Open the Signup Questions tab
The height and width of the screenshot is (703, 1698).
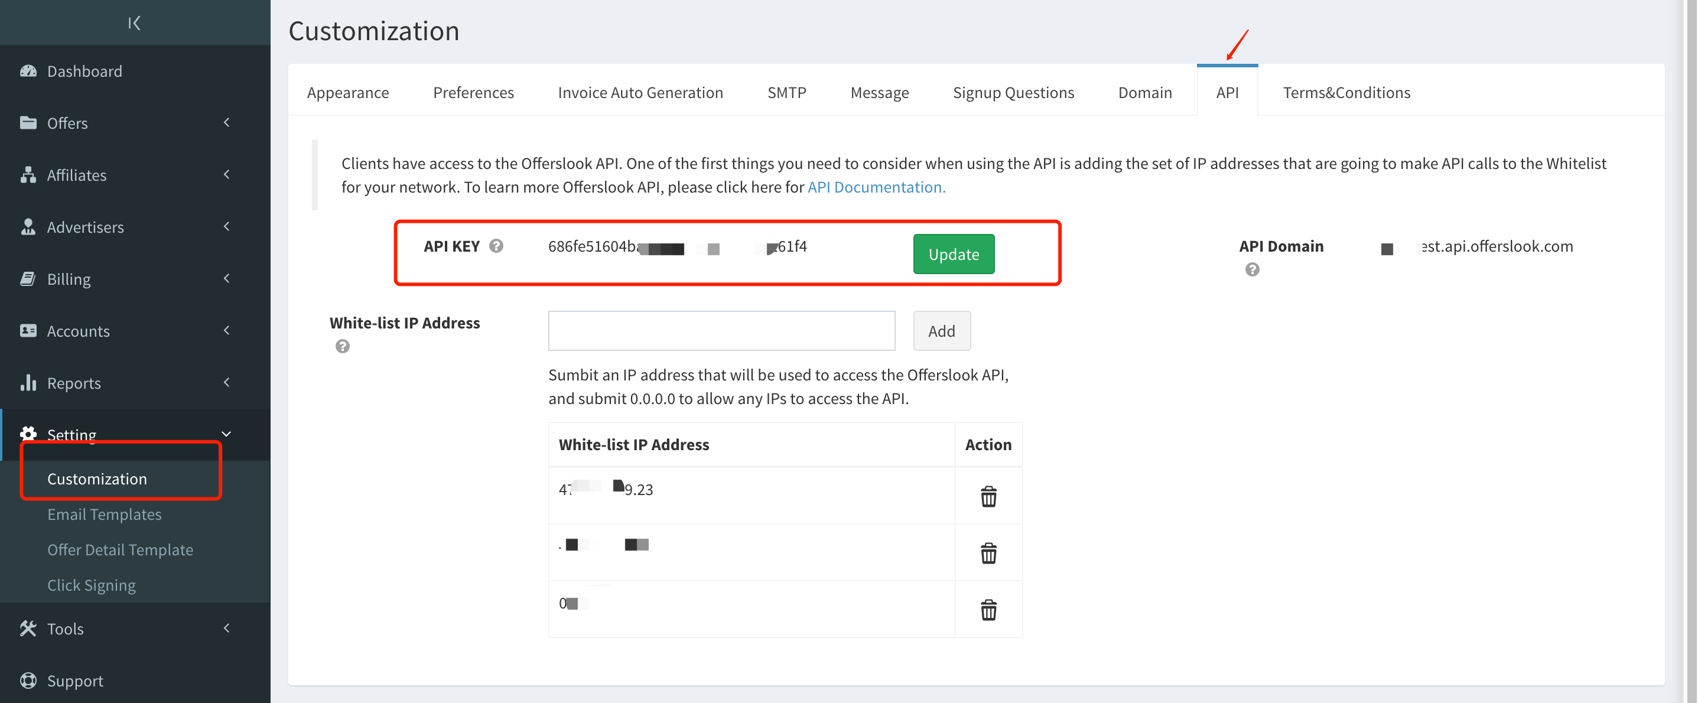pyautogui.click(x=1013, y=92)
